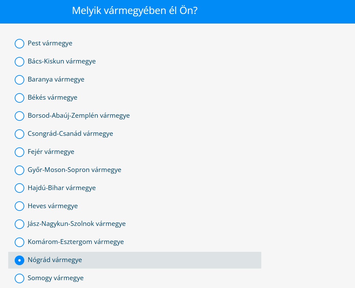Click the Pest vármegye text label
Viewport: 355px width, 288px height.
click(50, 43)
